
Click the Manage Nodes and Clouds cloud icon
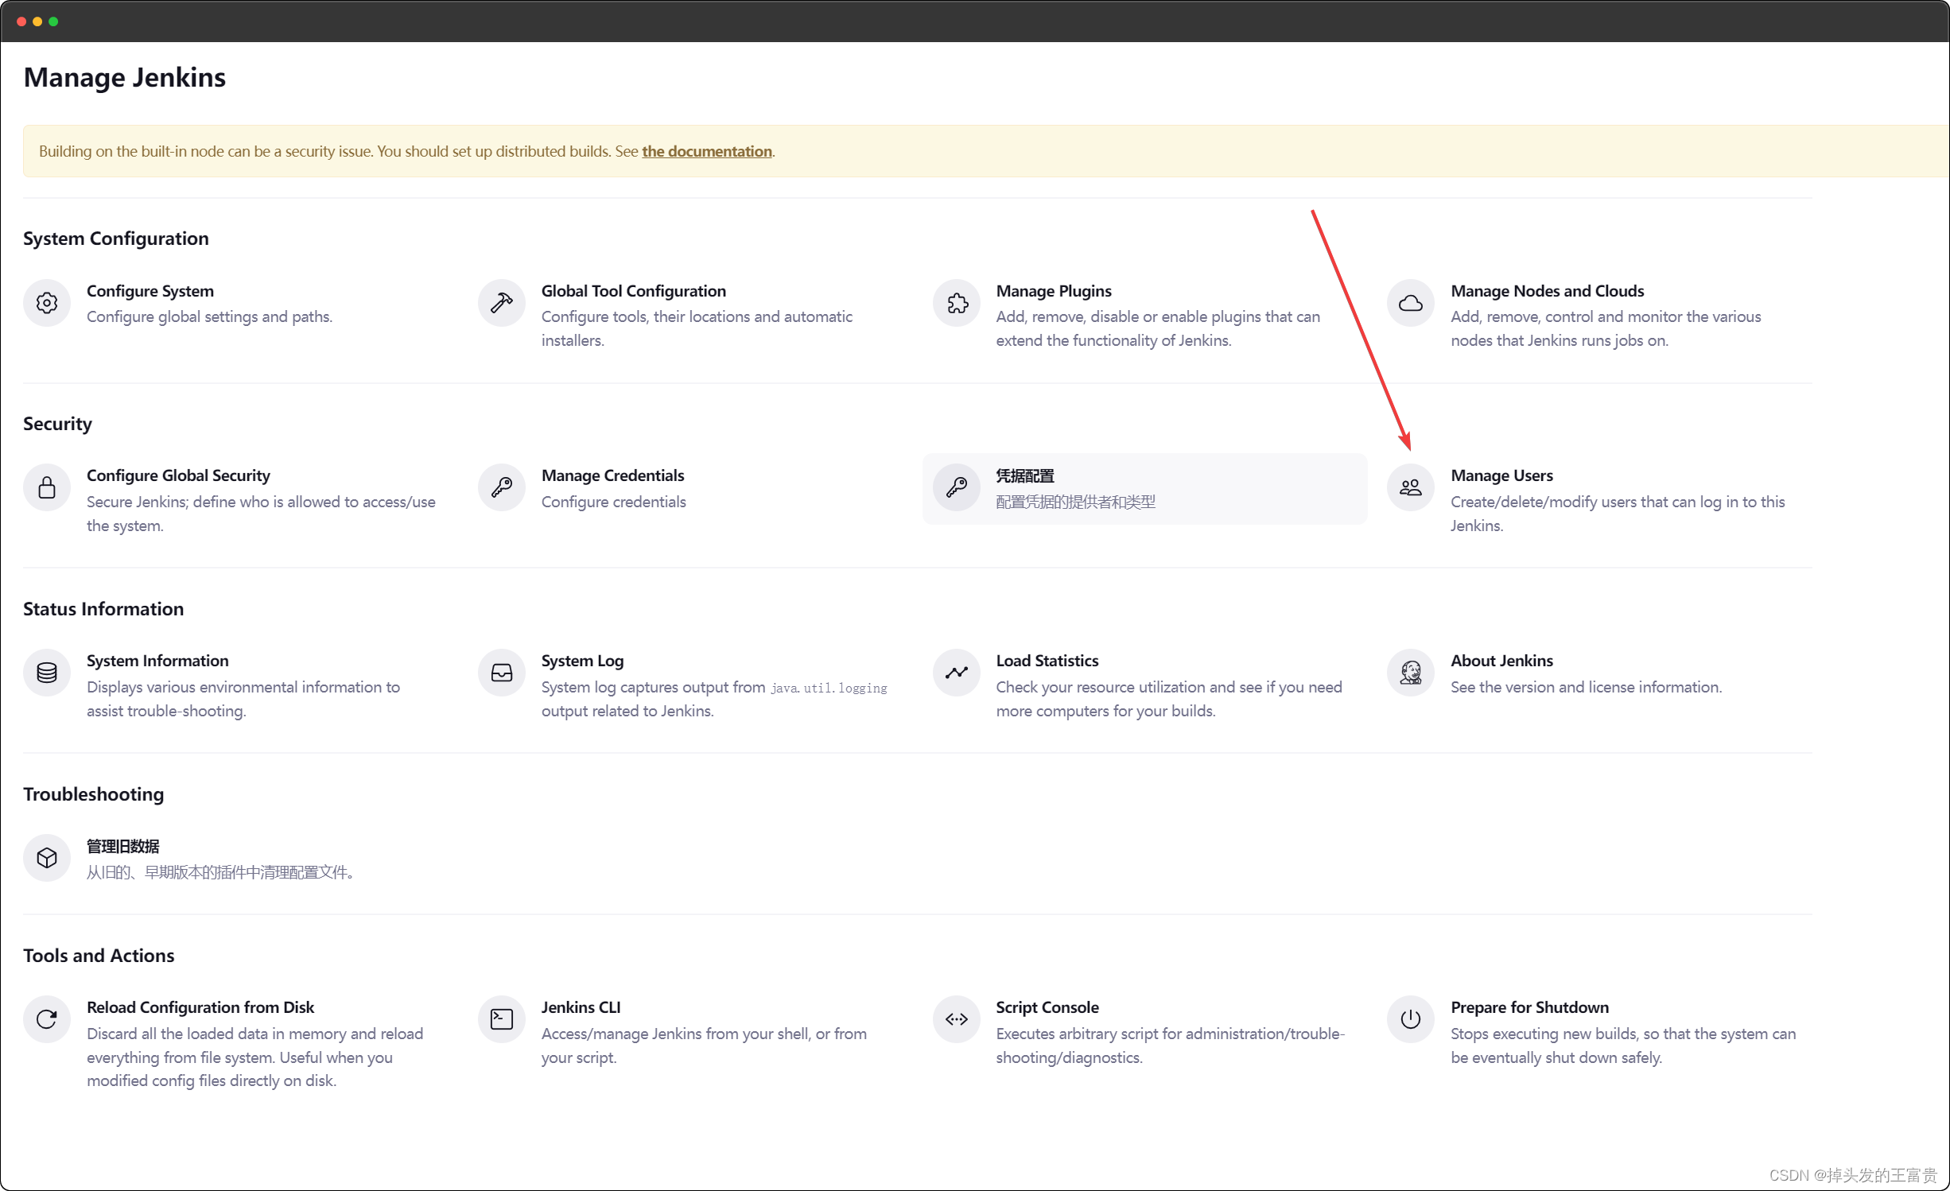point(1411,303)
